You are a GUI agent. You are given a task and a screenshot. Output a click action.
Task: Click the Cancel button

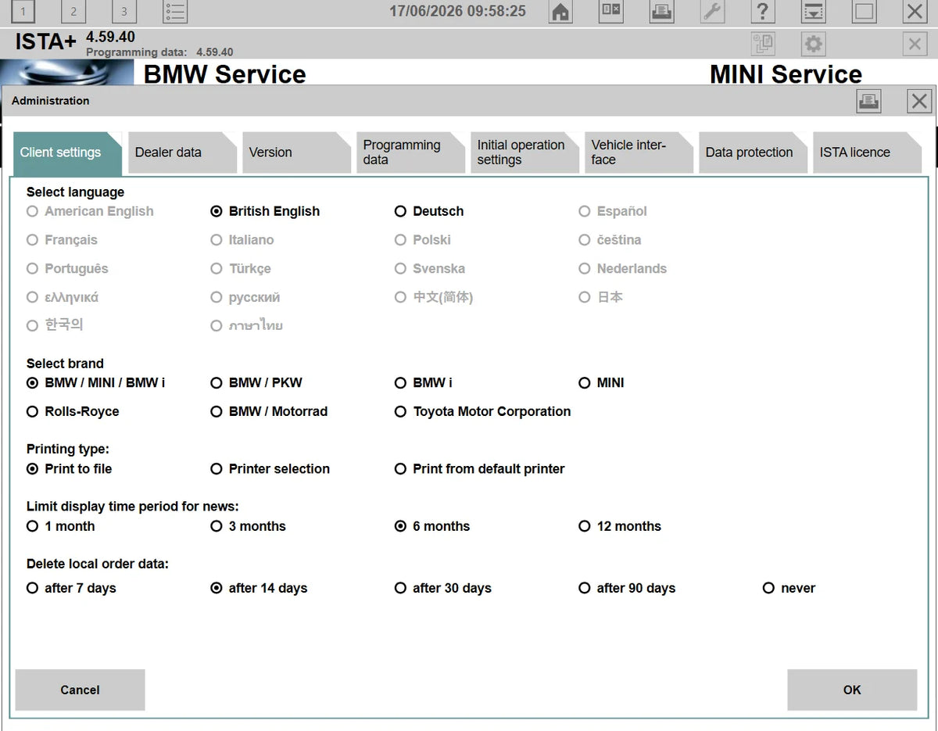coord(80,690)
